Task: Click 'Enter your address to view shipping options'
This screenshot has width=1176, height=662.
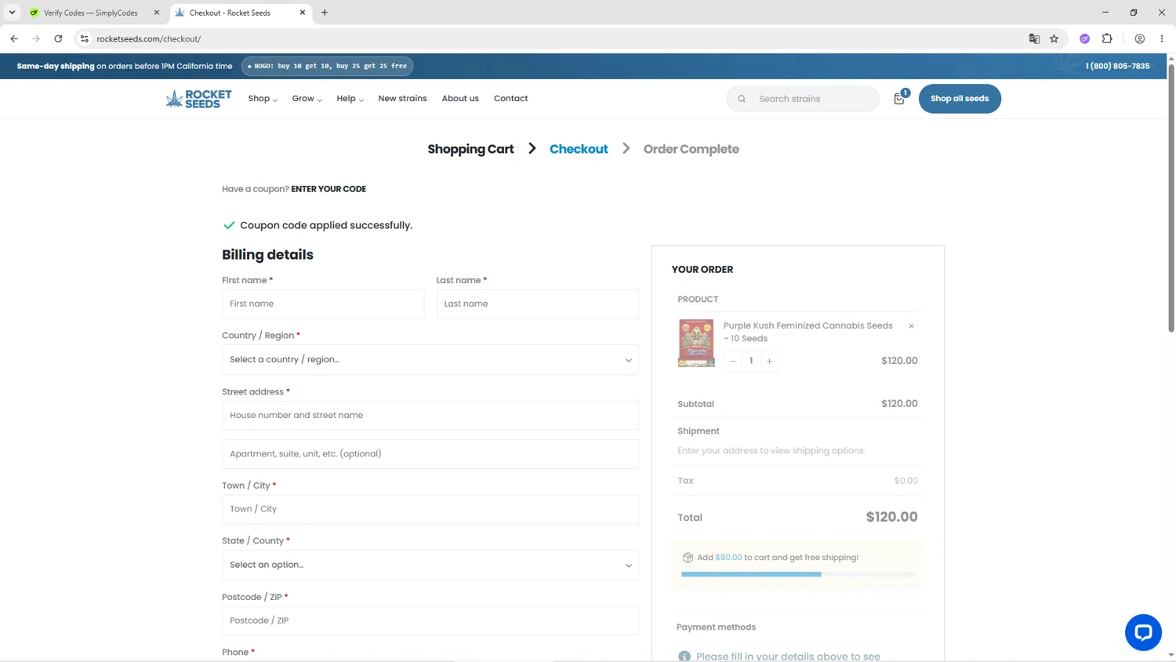Action: click(771, 451)
